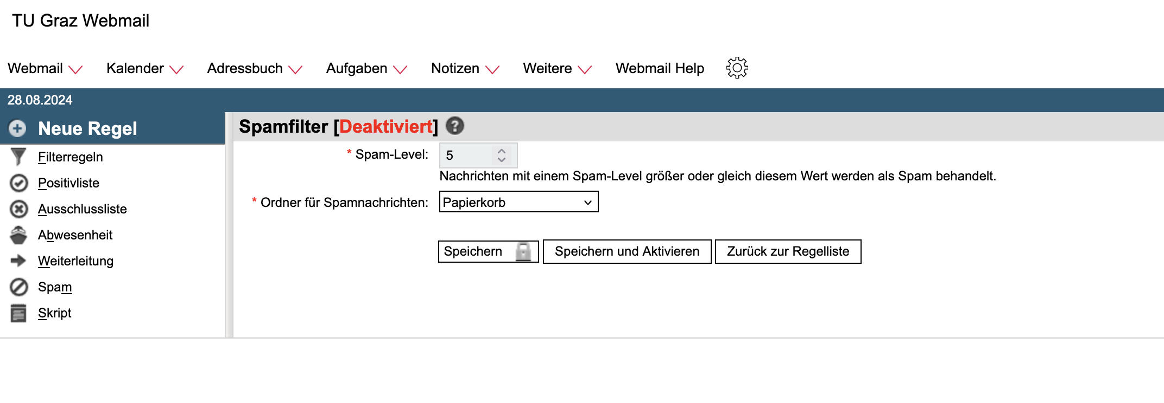
Task: Open the Ausschlussliste link
Action: click(x=83, y=209)
